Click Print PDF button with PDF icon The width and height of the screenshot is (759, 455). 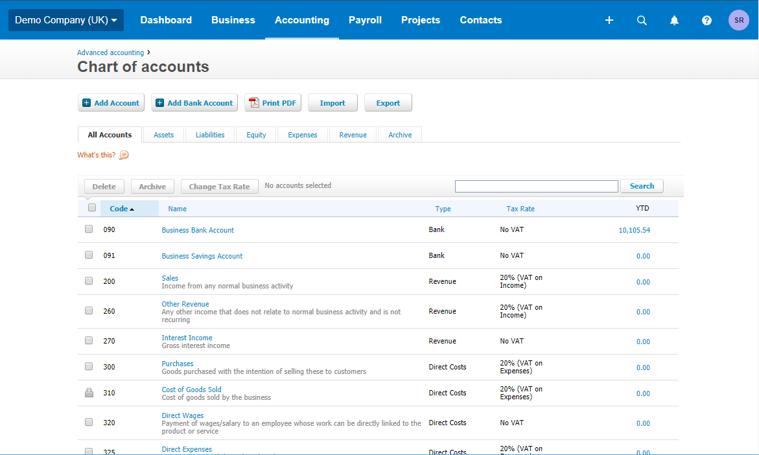pos(273,103)
